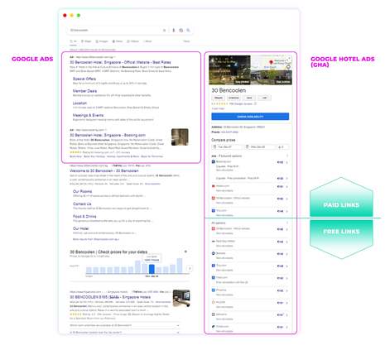This screenshot has height=350, width=385.
Task: Click the blue Check Availability button
Action: pos(250,117)
